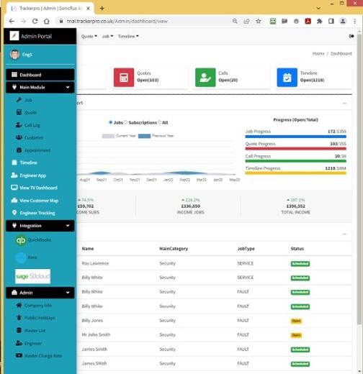Select the All radio button
The width and height of the screenshot is (363, 374).
tap(159, 122)
